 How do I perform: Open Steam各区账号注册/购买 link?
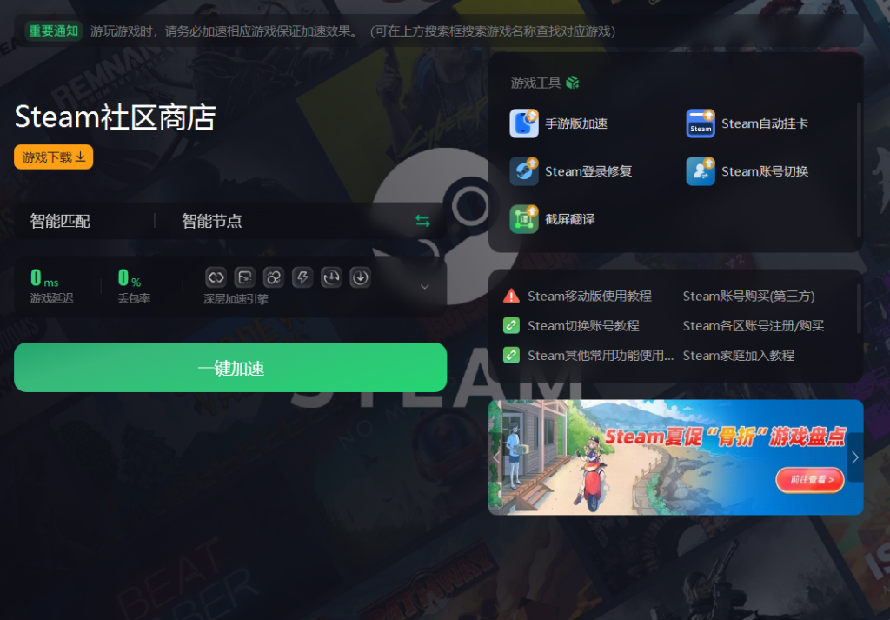754,325
